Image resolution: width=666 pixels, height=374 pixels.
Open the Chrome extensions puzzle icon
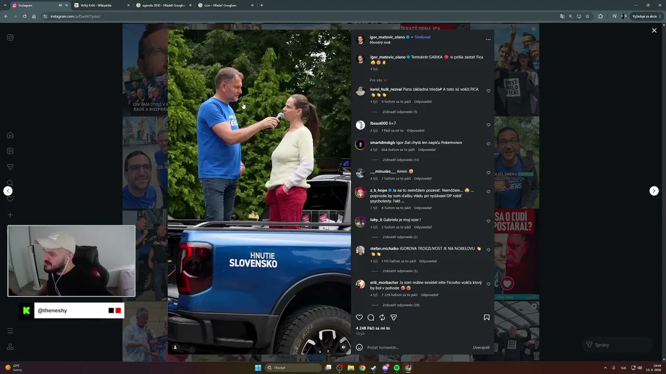click(x=600, y=16)
